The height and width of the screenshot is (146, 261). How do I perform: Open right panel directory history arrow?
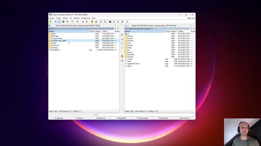pyautogui.click(x=194, y=28)
